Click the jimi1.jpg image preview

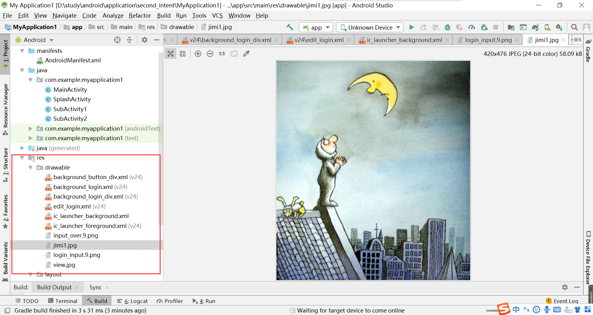click(373, 170)
